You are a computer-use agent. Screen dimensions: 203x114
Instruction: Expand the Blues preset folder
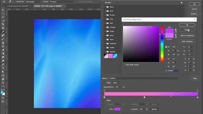point(105,11)
